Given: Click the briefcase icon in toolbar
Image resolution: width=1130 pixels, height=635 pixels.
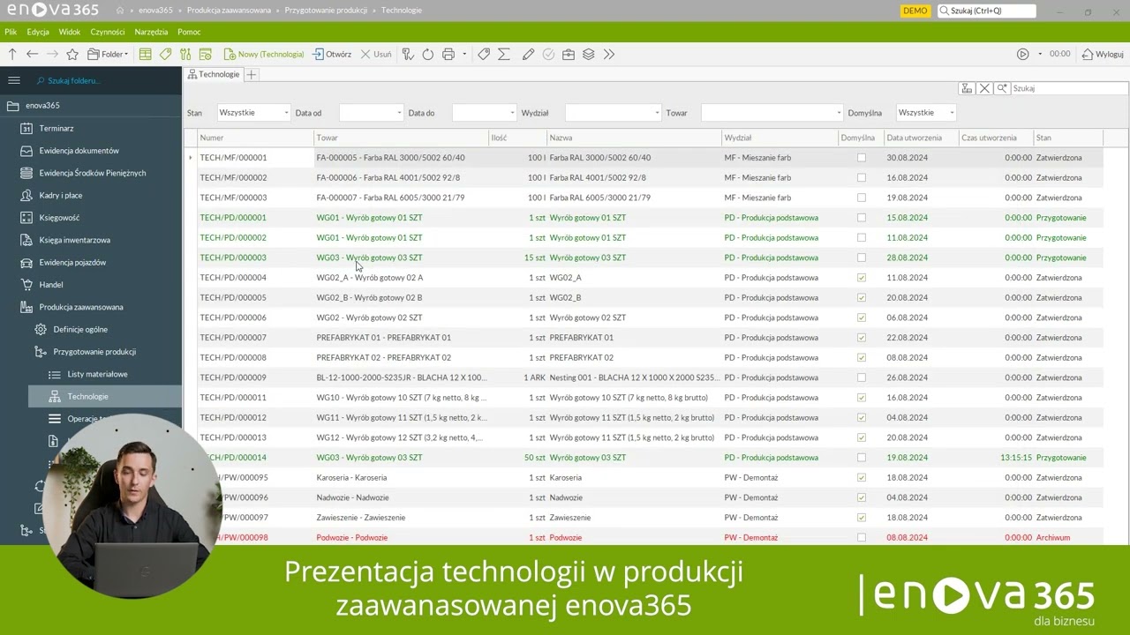Looking at the screenshot, I should pos(569,54).
